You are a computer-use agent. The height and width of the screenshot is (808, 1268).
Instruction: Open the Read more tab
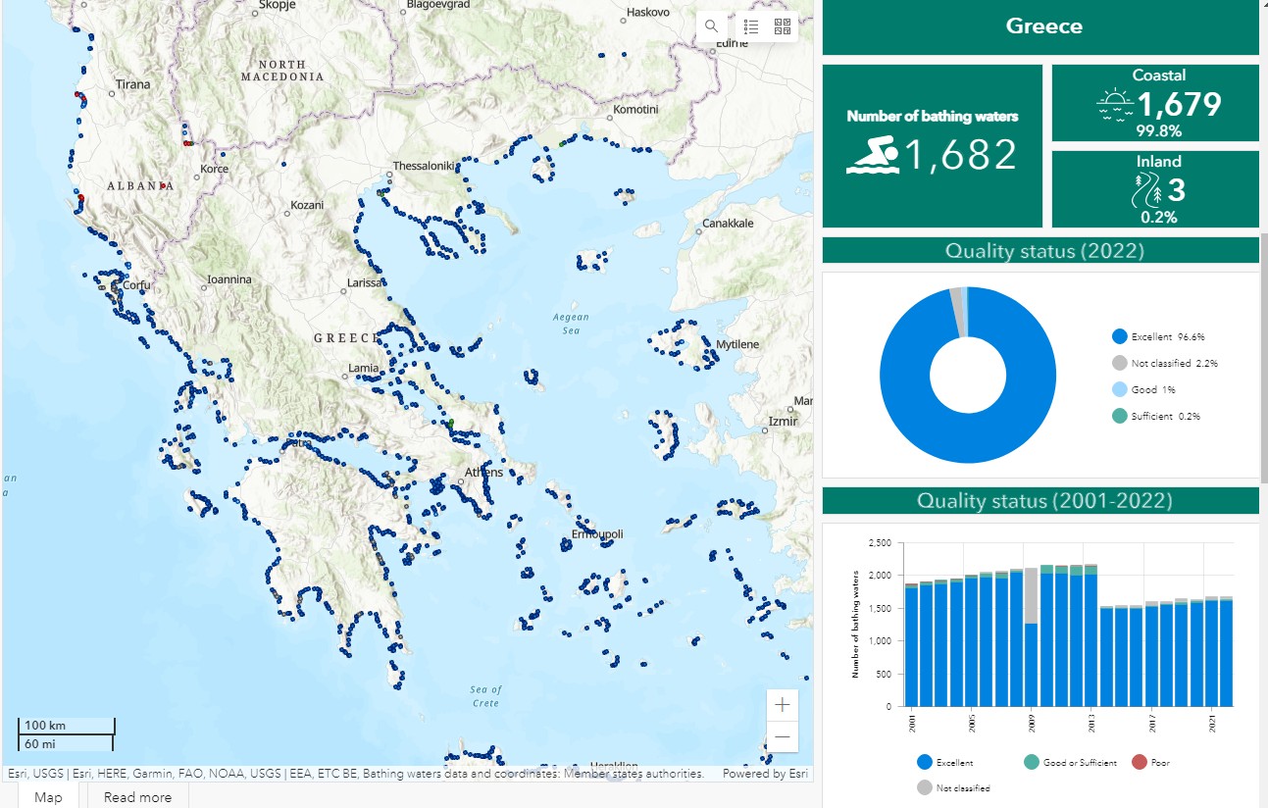137,797
